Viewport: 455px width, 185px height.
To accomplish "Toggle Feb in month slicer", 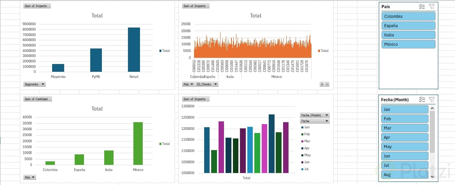I will point(404,119).
